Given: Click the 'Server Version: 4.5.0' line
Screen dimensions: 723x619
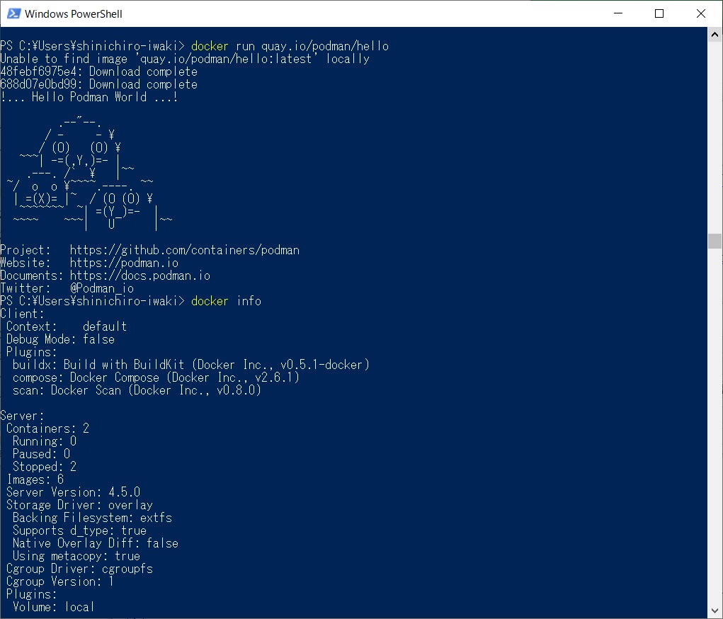Looking at the screenshot, I should [73, 492].
